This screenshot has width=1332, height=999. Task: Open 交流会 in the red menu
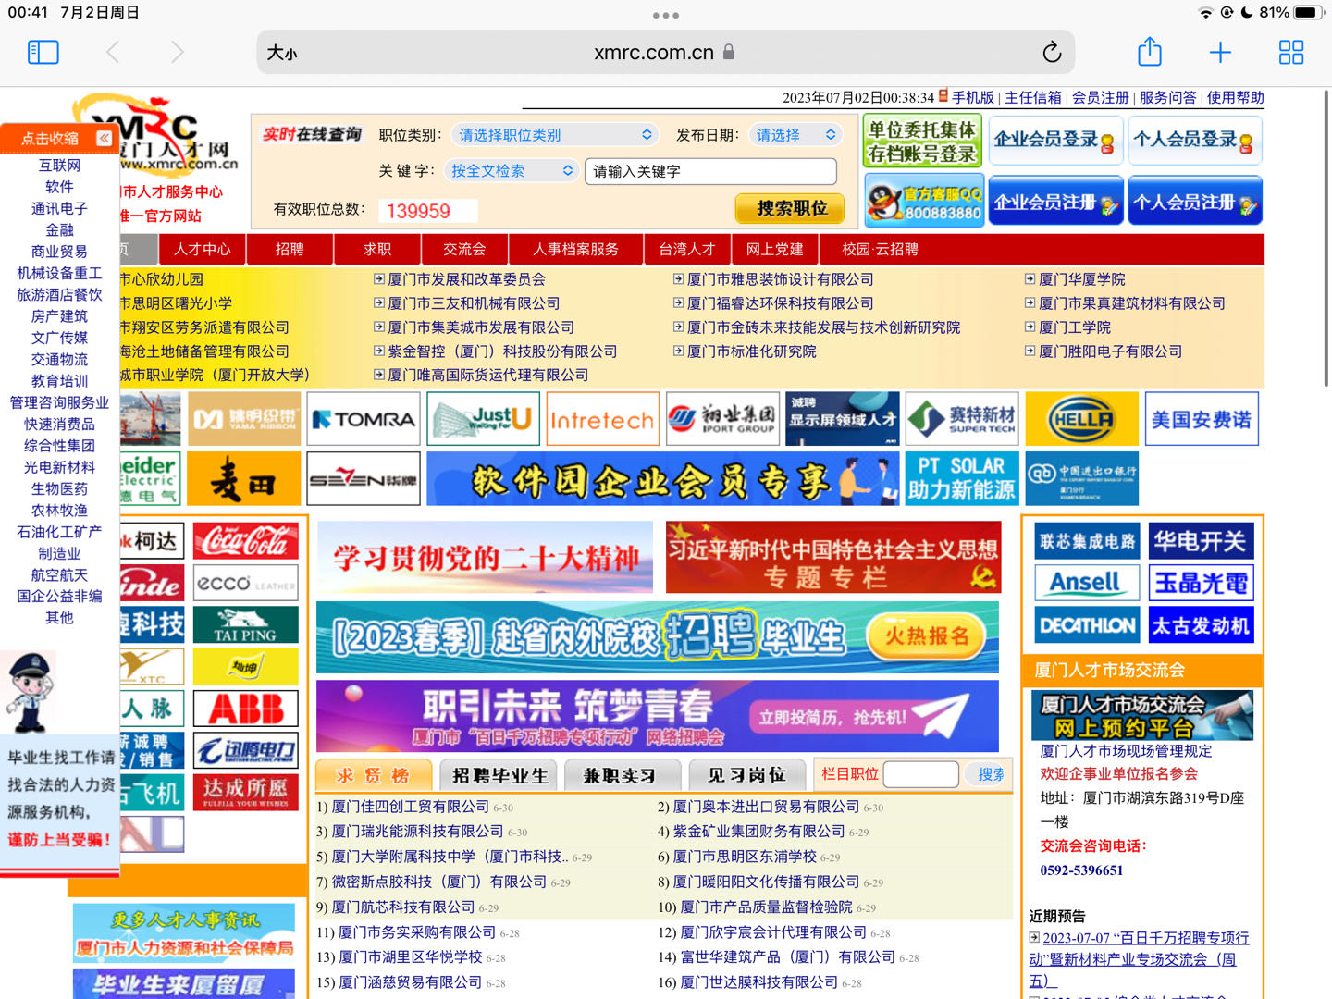click(x=464, y=249)
